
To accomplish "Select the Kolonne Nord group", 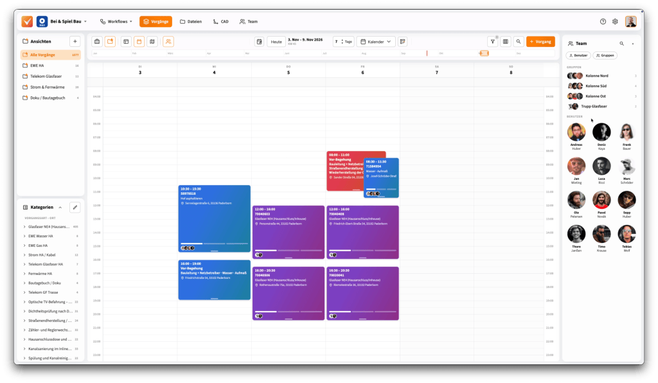I will click(601, 76).
